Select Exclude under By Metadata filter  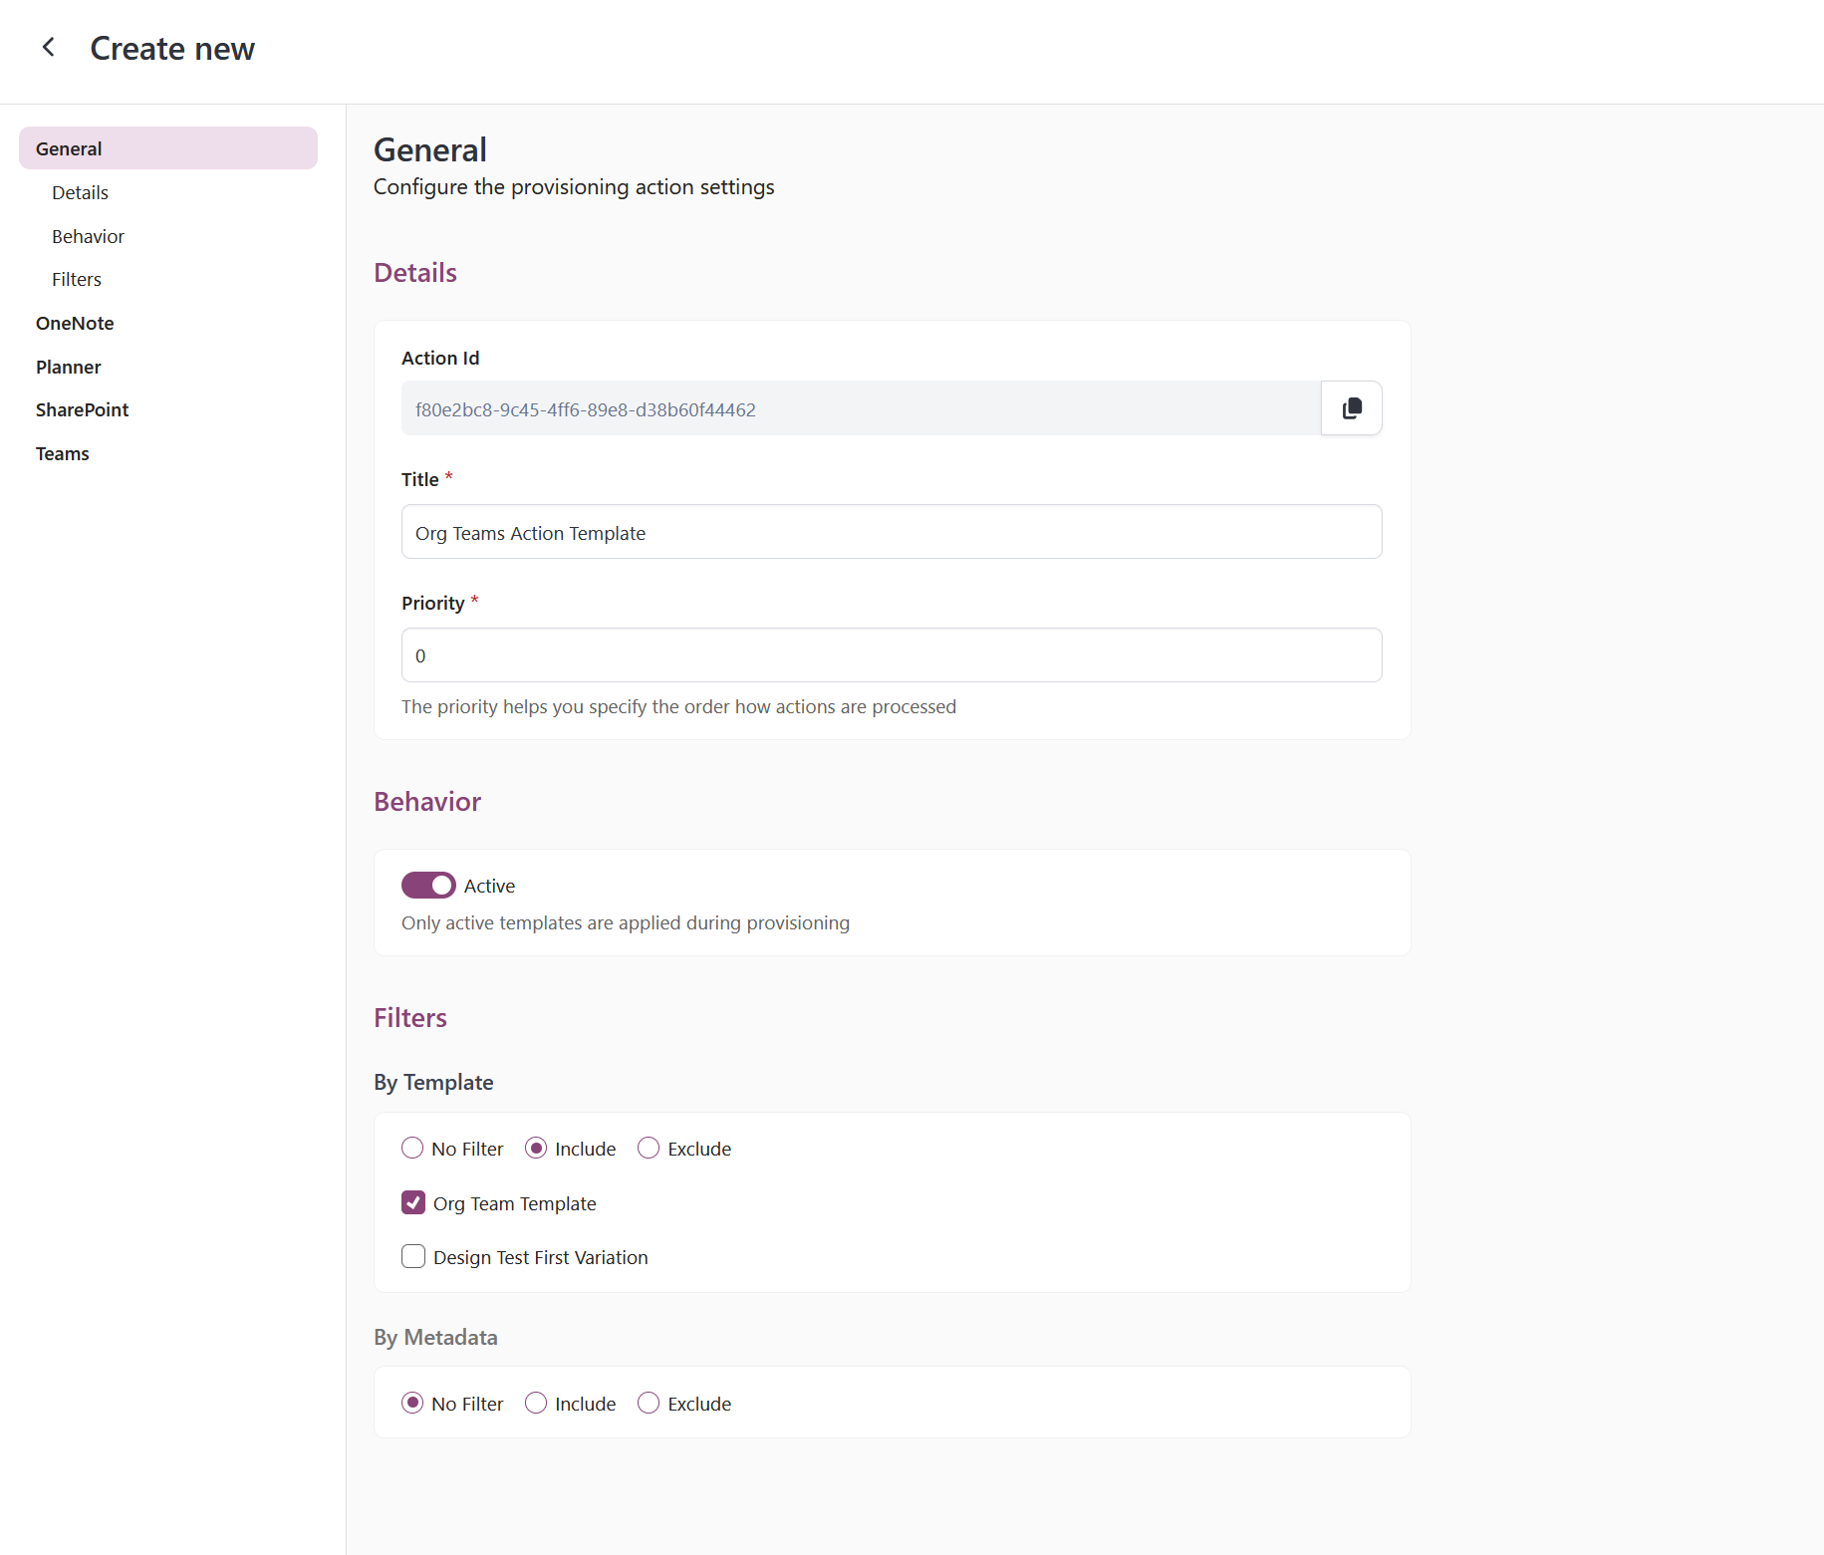649,1403
